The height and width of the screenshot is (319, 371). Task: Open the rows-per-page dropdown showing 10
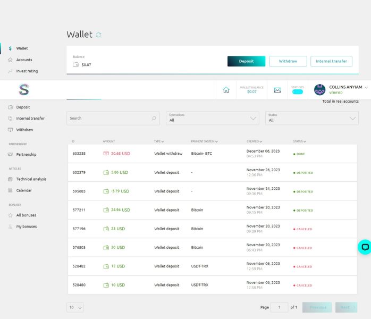[x=75, y=307]
